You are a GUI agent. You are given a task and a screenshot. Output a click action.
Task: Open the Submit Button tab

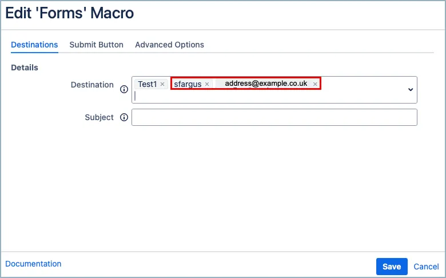click(97, 45)
